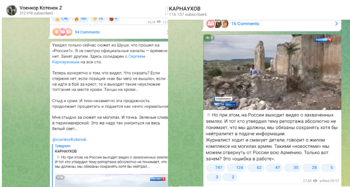350x187 pixels.
Task: Click the eye views icon beside 88,2K
Action: (x=159, y=22)
